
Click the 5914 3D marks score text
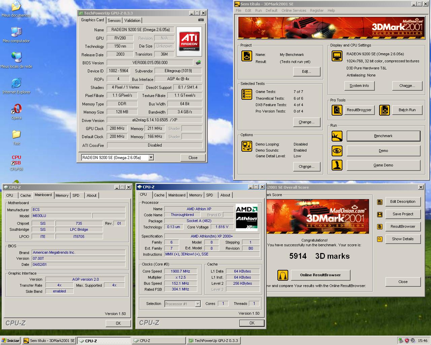(319, 256)
